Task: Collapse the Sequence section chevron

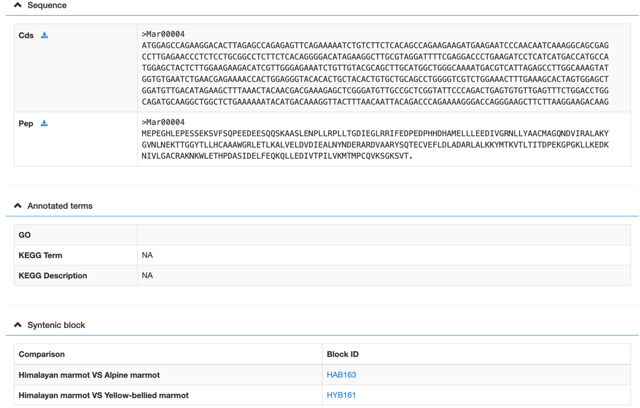Action: 18,5
